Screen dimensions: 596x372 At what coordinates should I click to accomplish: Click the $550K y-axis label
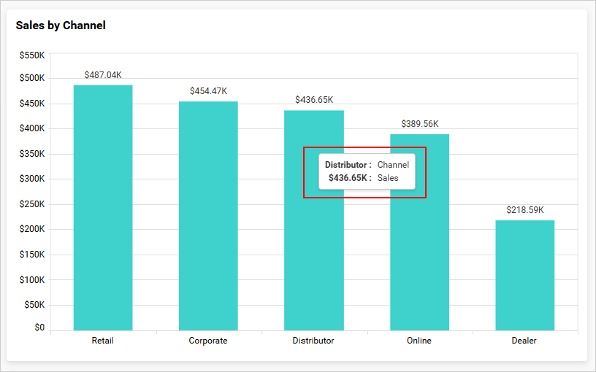pyautogui.click(x=32, y=55)
